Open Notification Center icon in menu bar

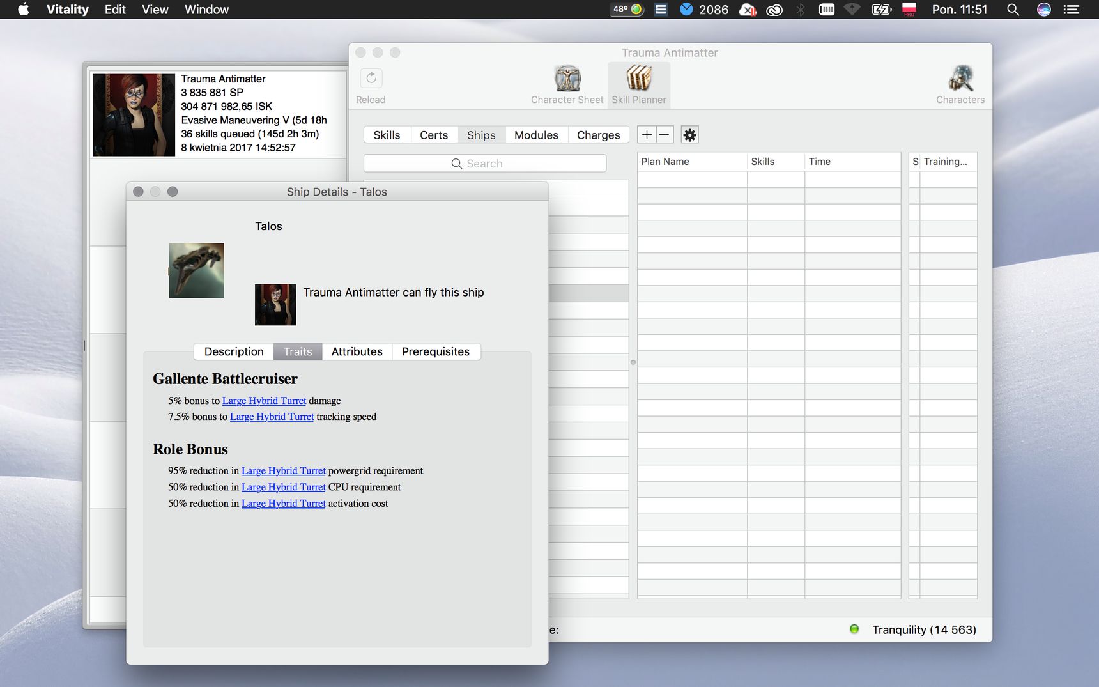(x=1071, y=10)
